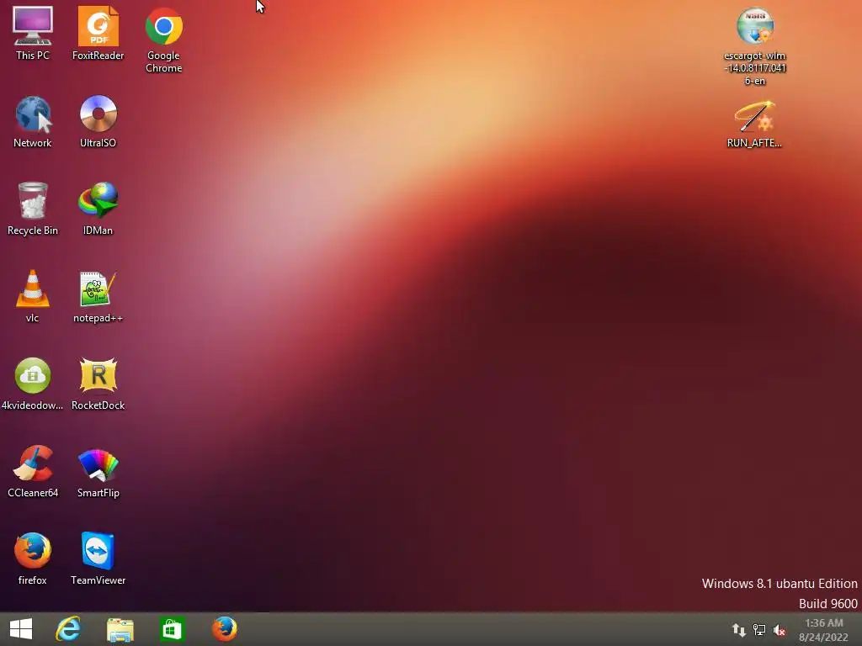
Task: Click the muted volume tray icon
Action: tap(779, 630)
